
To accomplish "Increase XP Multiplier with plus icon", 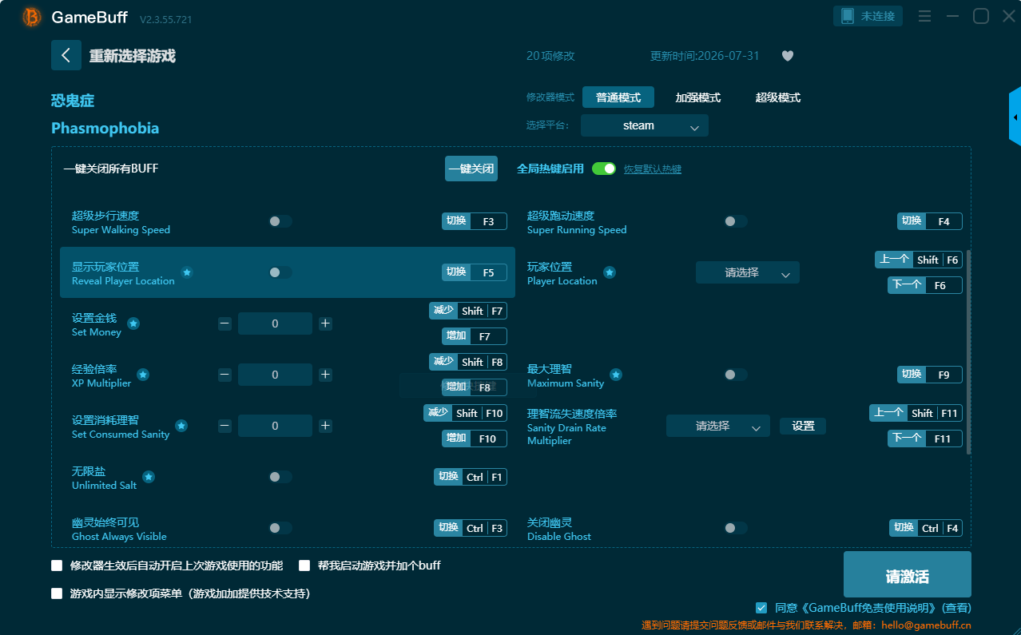I will (x=325, y=375).
